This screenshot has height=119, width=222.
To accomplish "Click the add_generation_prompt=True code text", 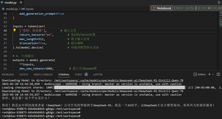I will 42,14.
